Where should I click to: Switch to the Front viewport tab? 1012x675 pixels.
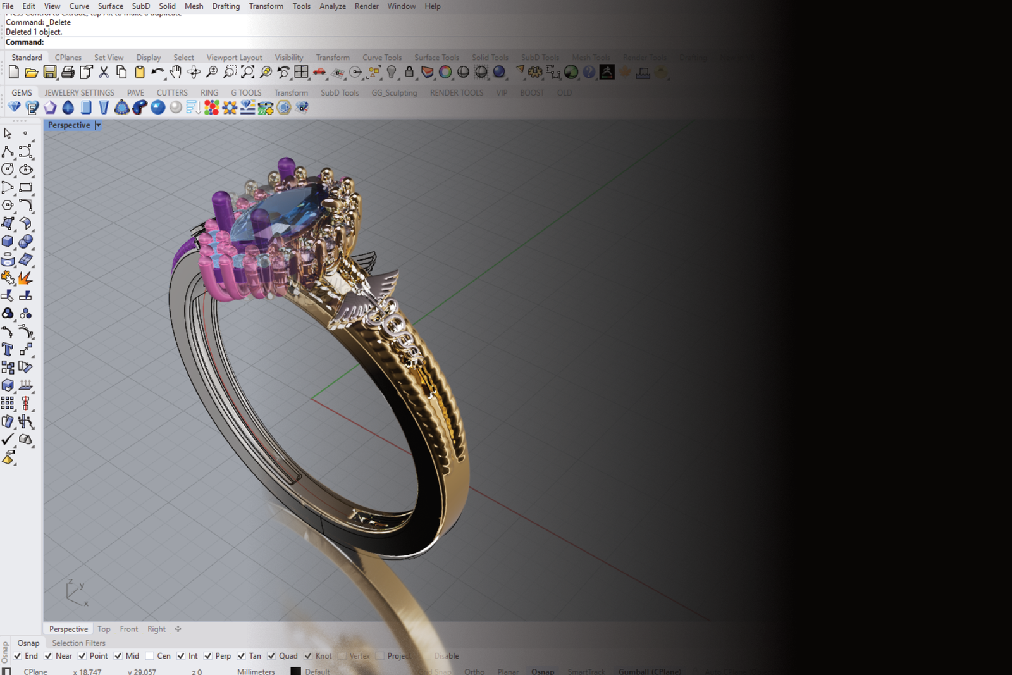click(129, 629)
